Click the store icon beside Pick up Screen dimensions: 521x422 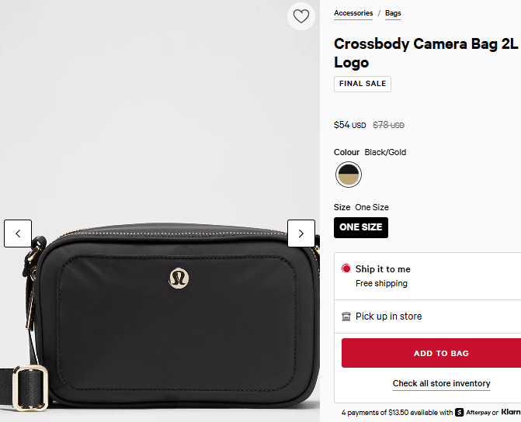coord(346,316)
